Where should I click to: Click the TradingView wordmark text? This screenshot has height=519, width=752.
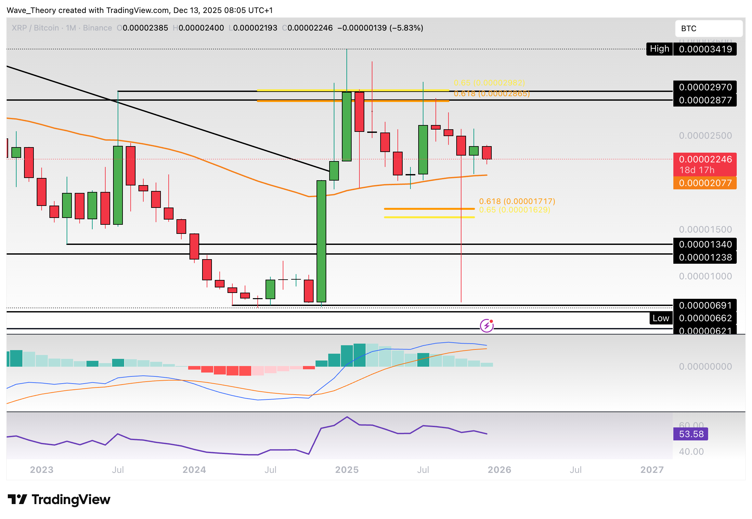point(71,499)
